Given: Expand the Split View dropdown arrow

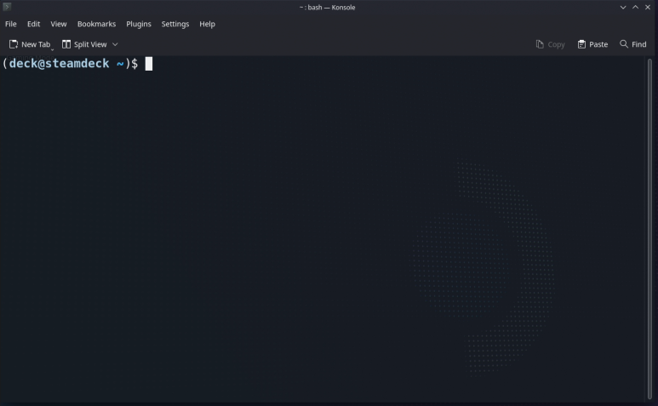Looking at the screenshot, I should (115, 44).
